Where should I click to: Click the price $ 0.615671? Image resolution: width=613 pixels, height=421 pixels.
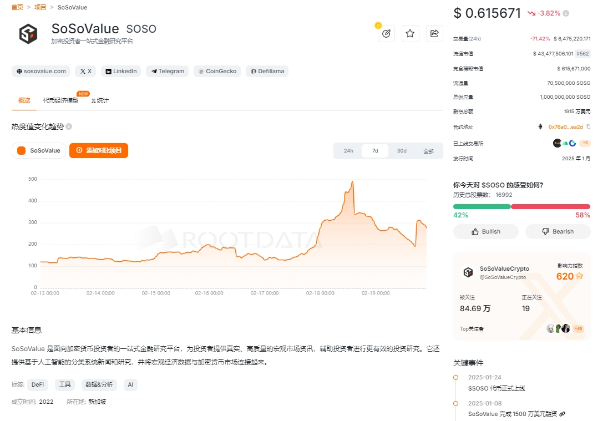click(487, 13)
